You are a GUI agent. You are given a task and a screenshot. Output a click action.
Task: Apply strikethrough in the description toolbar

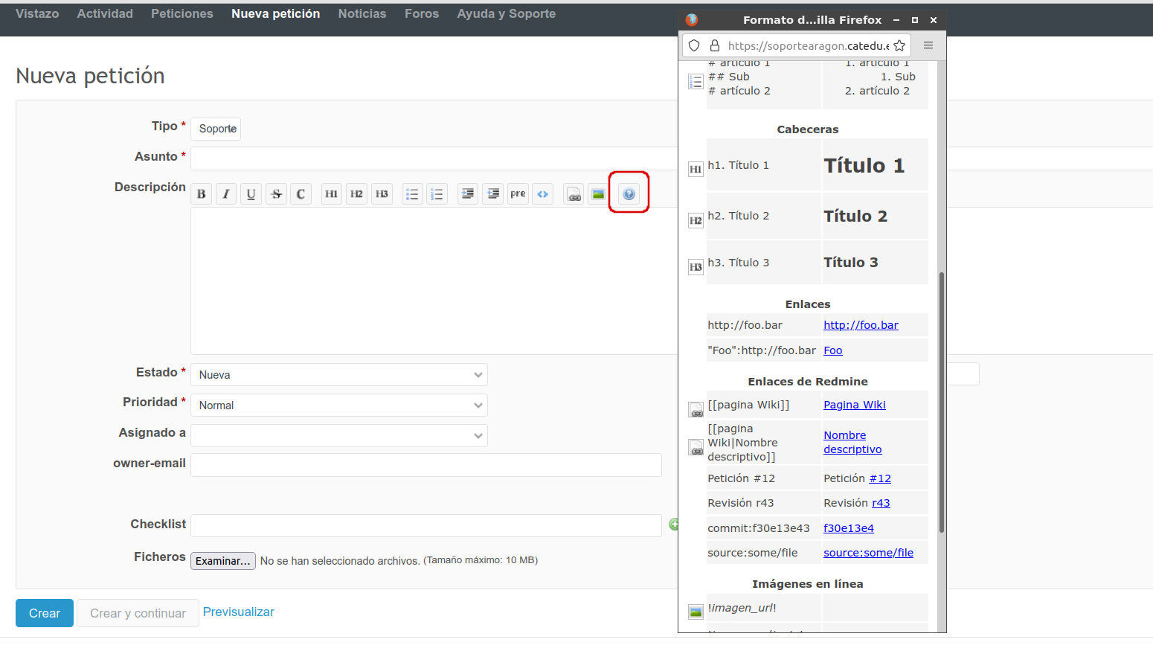point(277,194)
